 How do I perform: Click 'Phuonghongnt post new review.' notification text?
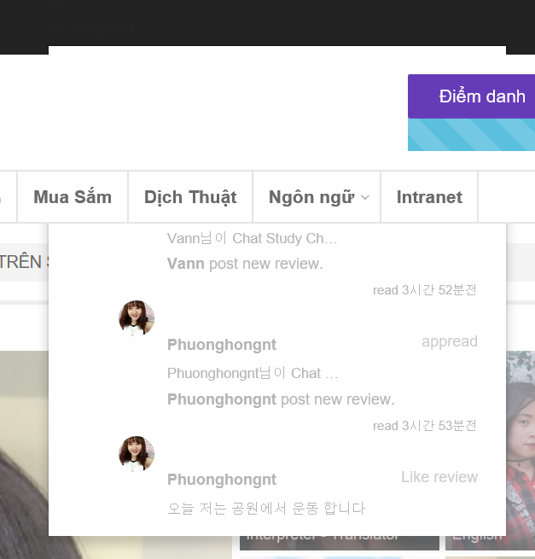281,399
